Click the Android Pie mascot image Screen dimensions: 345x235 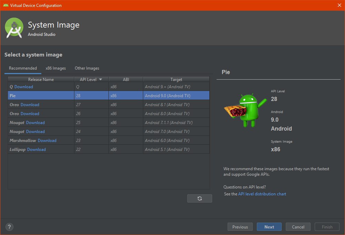[x=245, y=110]
